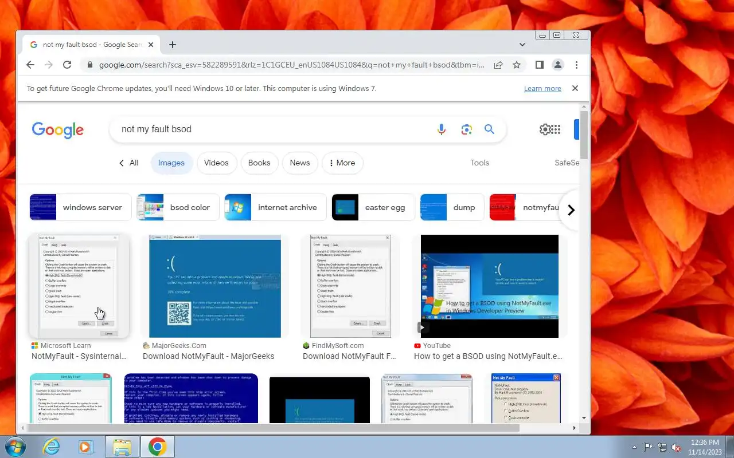Go back to All results
This screenshot has height=458, width=734.
(x=128, y=163)
